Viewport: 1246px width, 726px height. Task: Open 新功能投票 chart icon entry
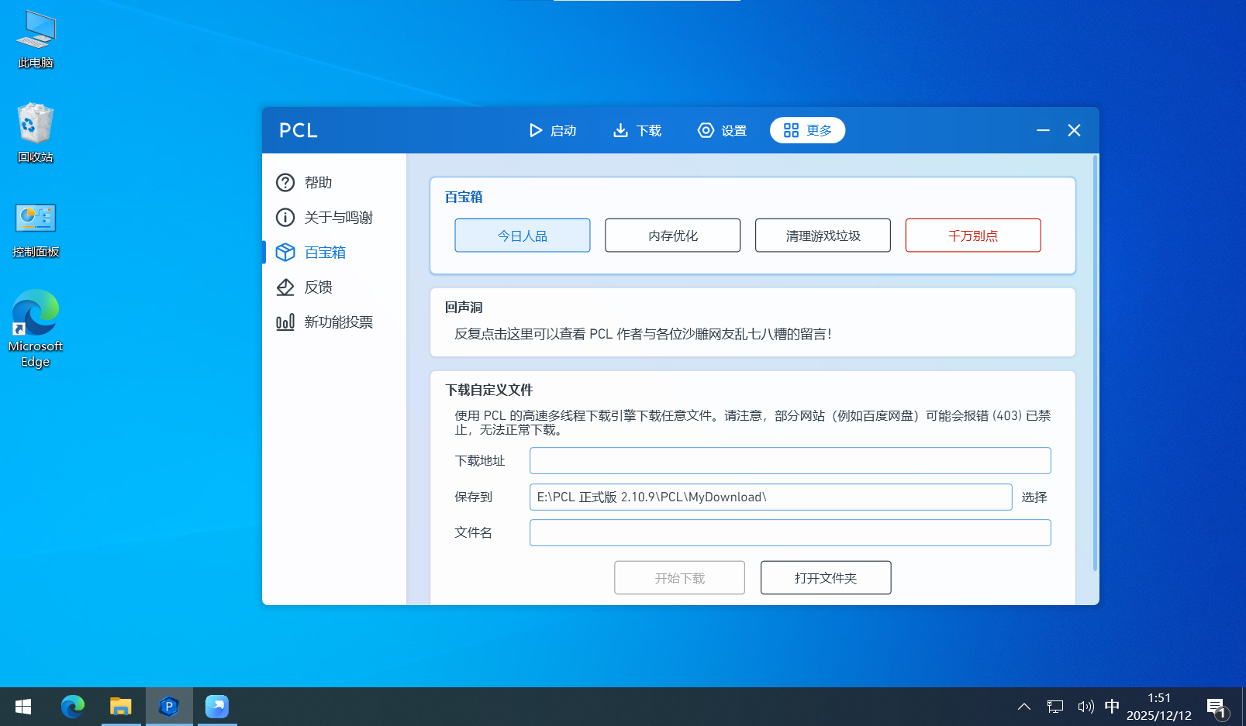click(x=285, y=322)
